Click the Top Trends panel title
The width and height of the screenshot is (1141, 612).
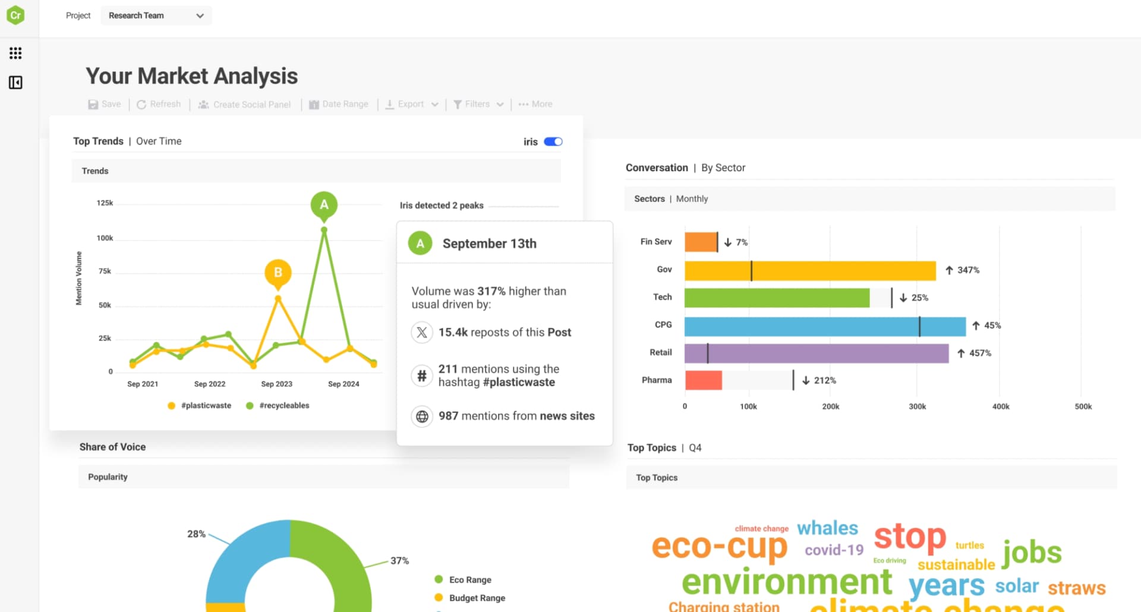98,141
